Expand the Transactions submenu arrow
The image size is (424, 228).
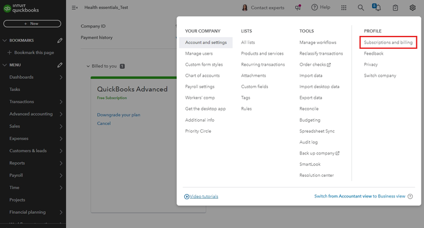click(61, 102)
